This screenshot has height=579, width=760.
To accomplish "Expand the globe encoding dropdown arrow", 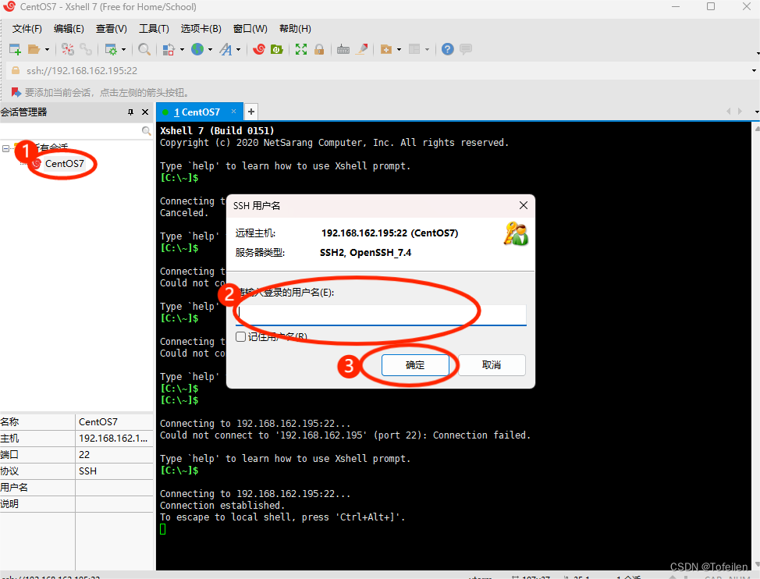I will 211,49.
